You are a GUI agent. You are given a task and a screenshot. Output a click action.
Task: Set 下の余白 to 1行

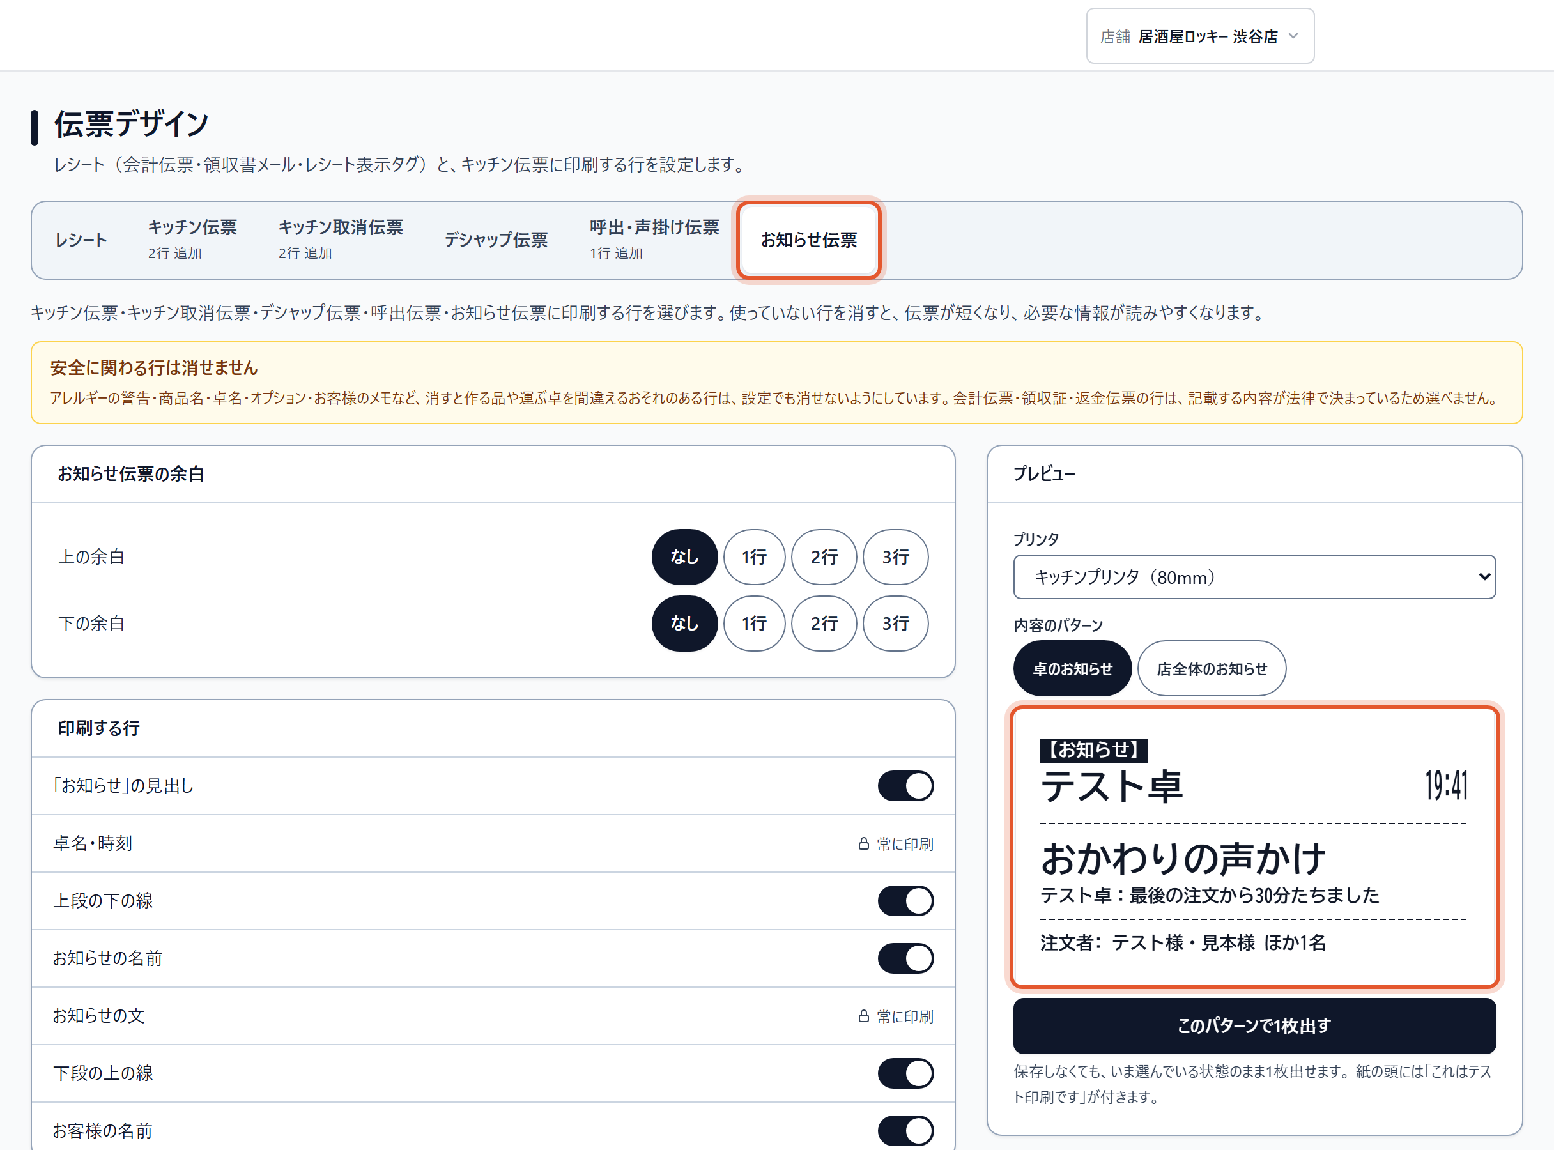(754, 624)
